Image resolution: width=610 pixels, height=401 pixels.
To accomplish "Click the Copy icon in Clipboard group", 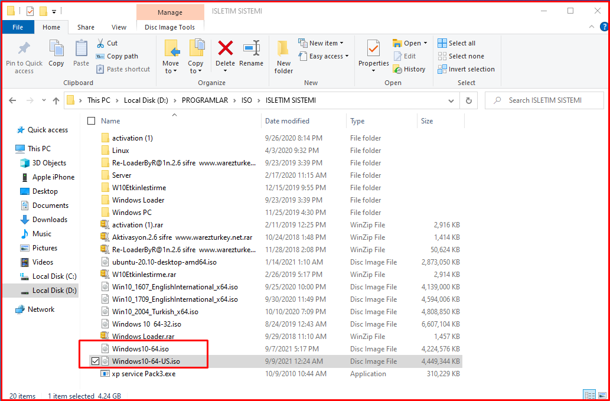I will [x=56, y=48].
